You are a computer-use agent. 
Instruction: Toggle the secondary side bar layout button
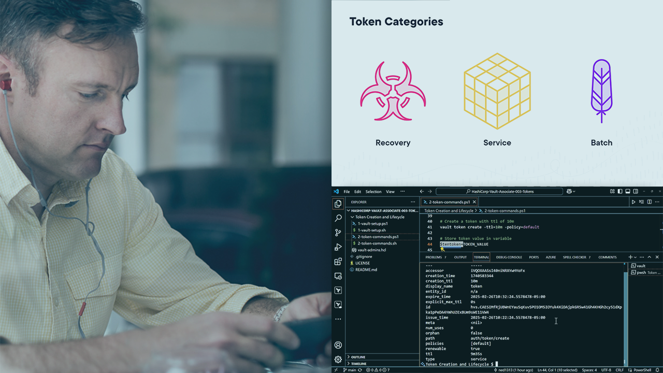coord(636,192)
